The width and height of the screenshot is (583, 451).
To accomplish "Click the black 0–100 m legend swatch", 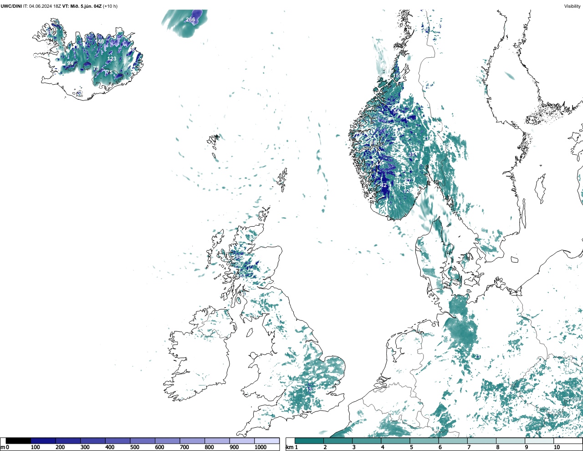I will point(18,441).
